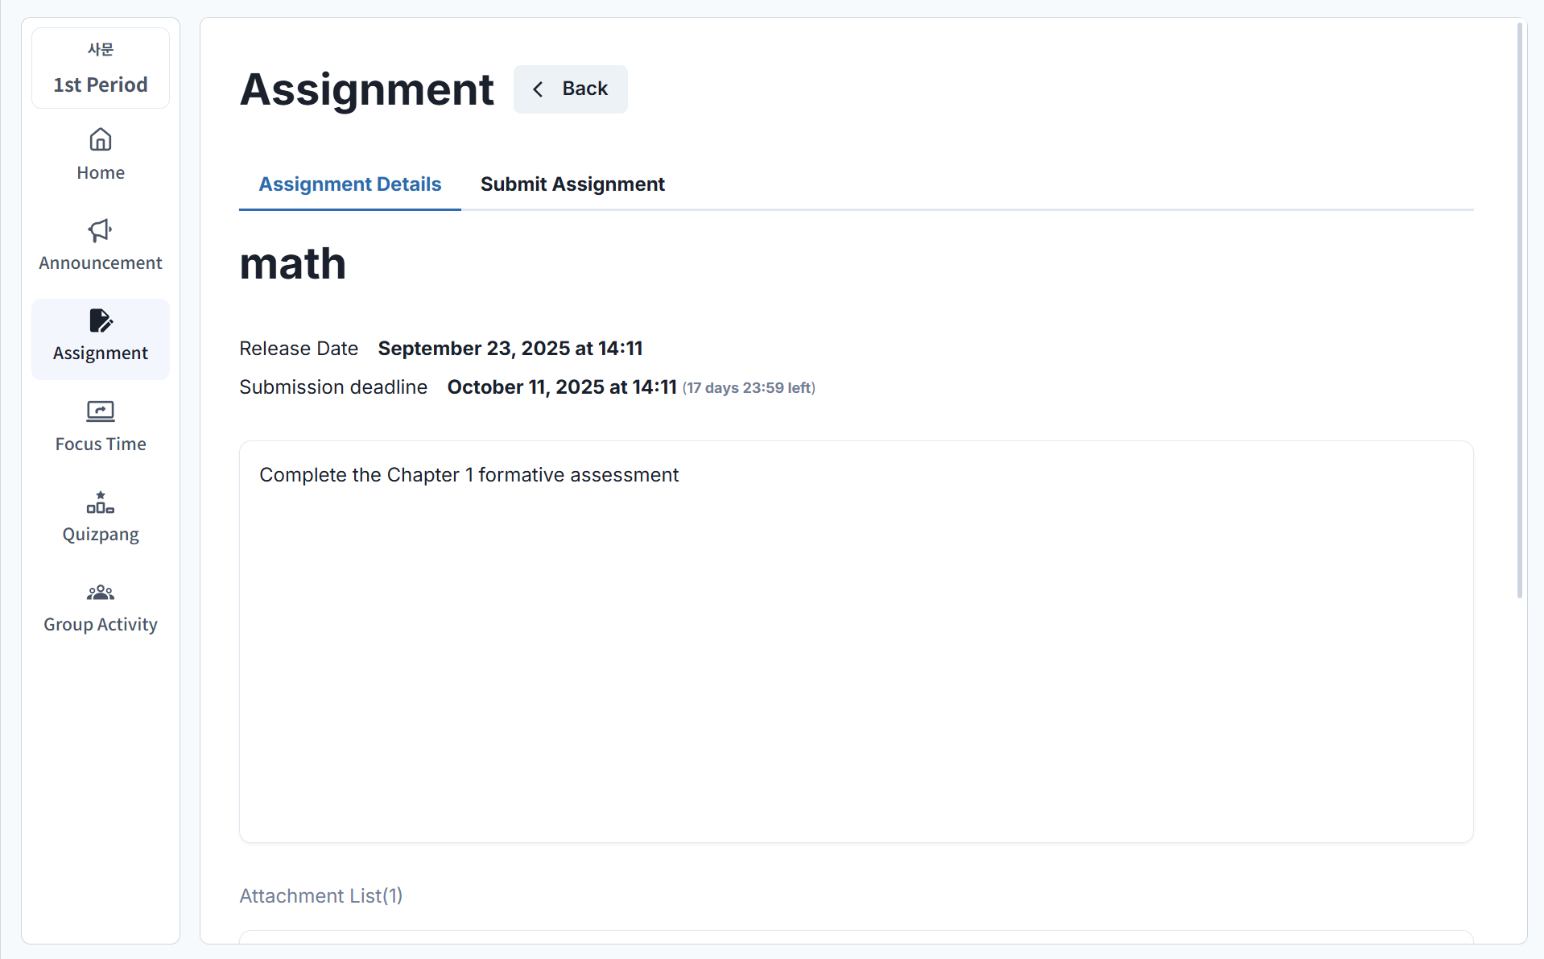The image size is (1544, 959).
Task: Click the Focus Time screen icon
Action: coord(101,411)
